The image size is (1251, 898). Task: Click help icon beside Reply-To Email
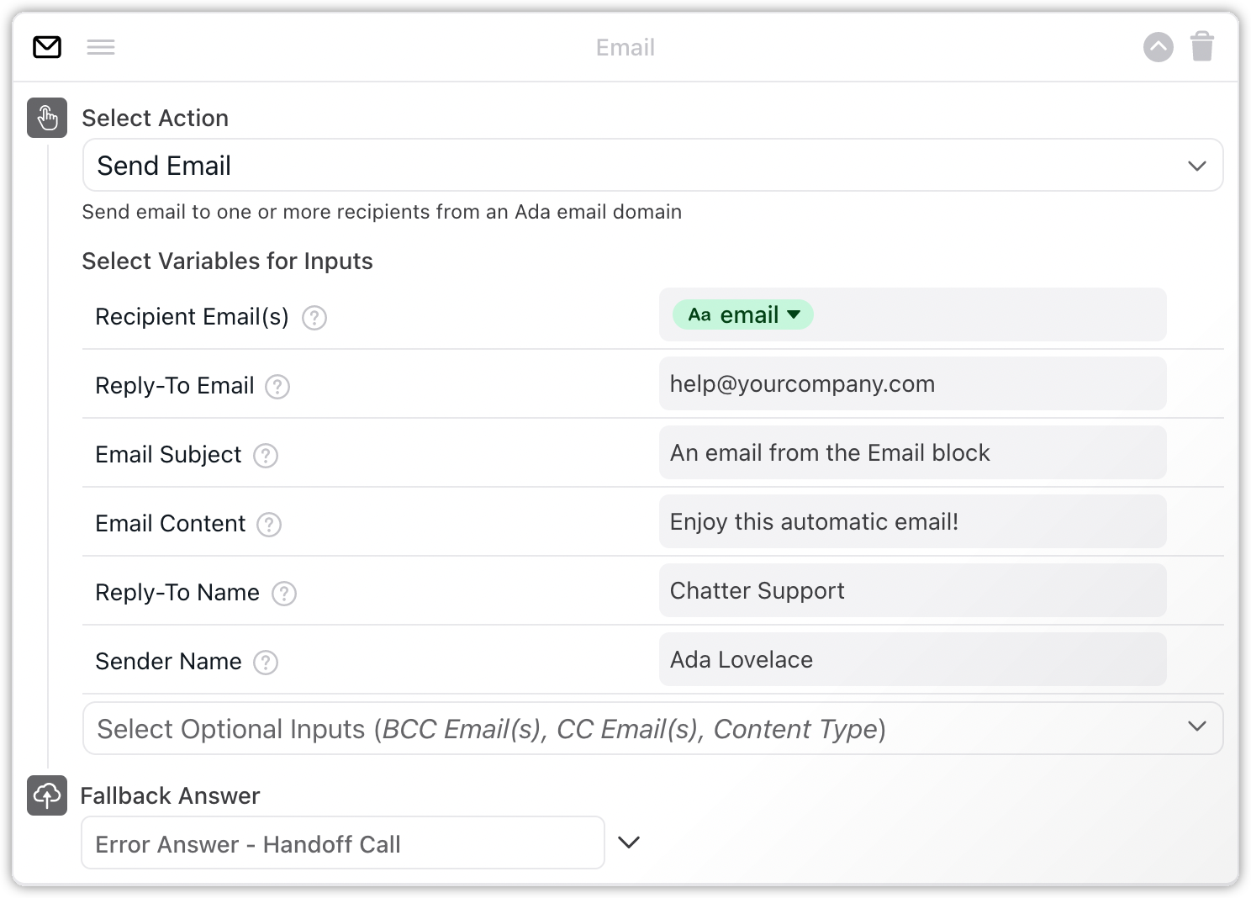(277, 387)
